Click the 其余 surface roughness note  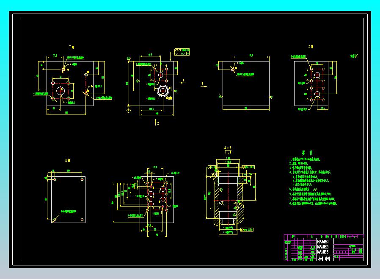(x=354, y=56)
